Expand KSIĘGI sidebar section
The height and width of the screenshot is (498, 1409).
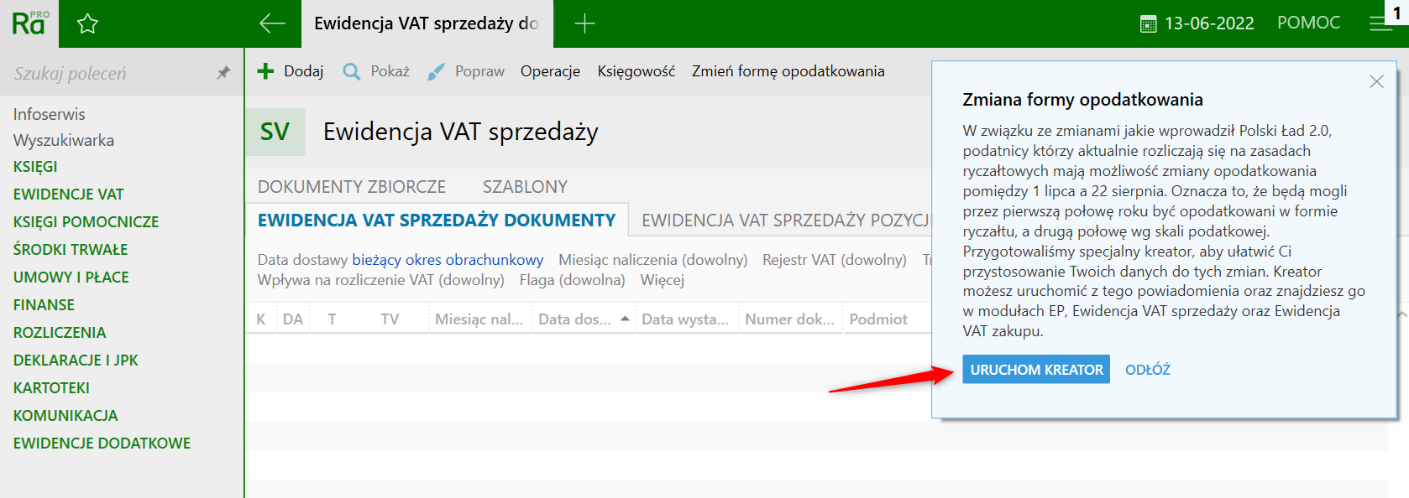[x=35, y=167]
